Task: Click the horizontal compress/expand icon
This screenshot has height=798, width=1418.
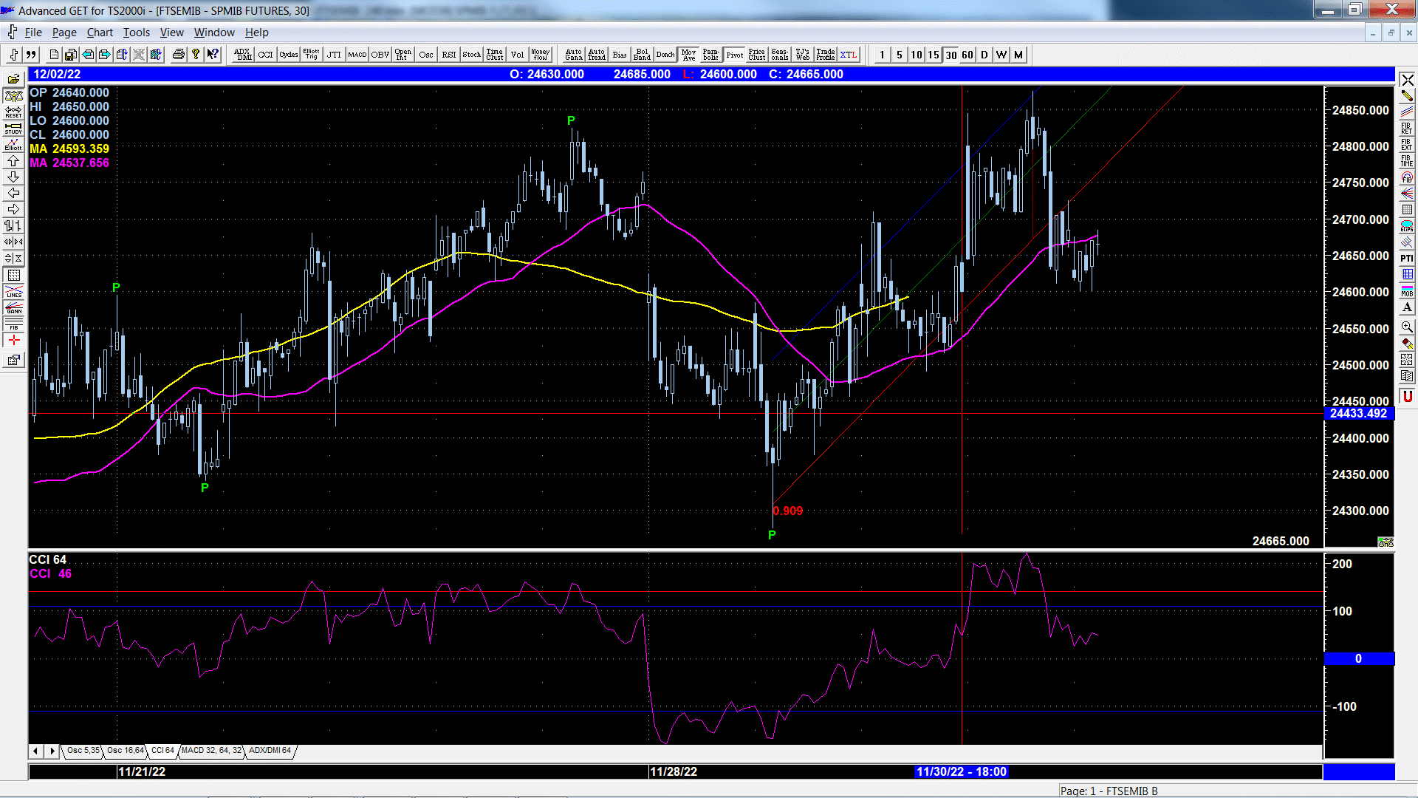Action: [13, 242]
